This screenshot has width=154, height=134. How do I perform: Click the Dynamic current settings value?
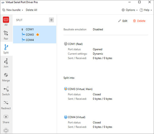(x=98, y=54)
